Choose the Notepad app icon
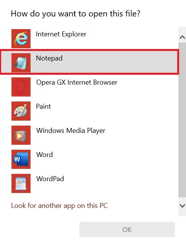Image resolution: width=186 pixels, height=247 pixels. [21, 63]
